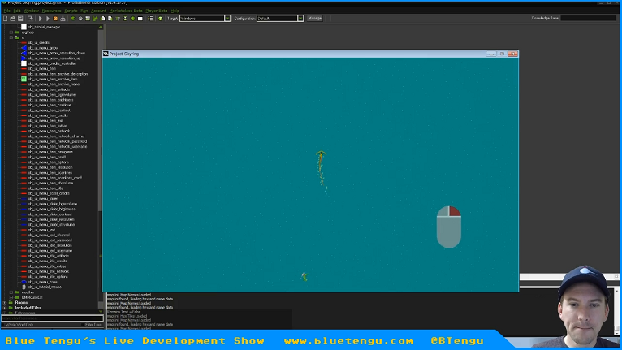Expand the Included Files folder

[x=5, y=308]
